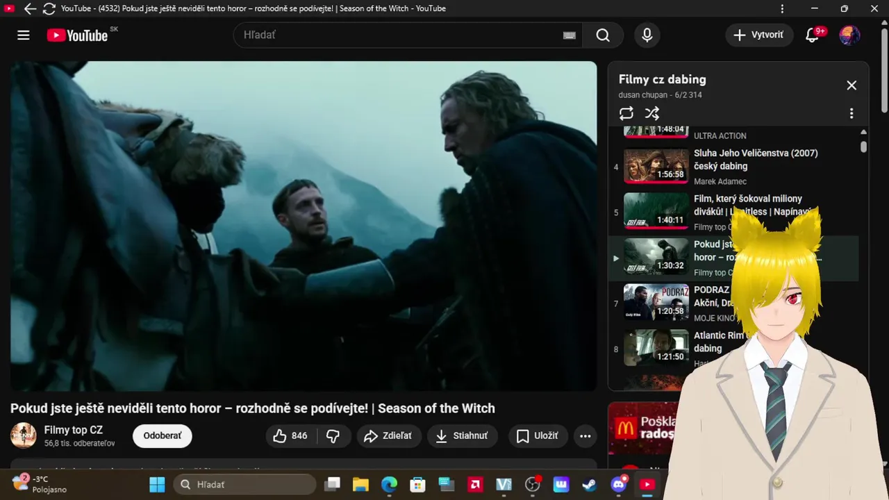
Task: Toggle playlist shuffle
Action: pyautogui.click(x=651, y=113)
